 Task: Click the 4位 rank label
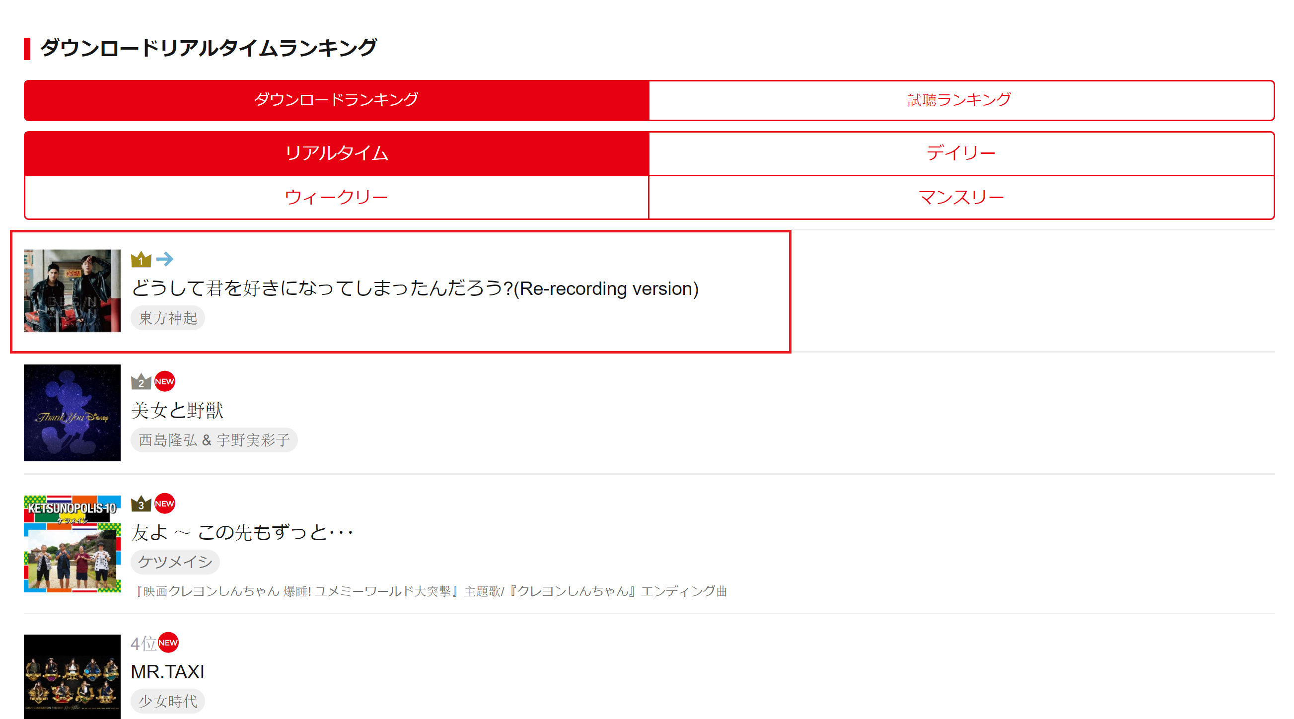144,644
